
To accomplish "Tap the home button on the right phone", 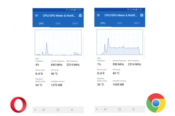I will click(119, 109).
